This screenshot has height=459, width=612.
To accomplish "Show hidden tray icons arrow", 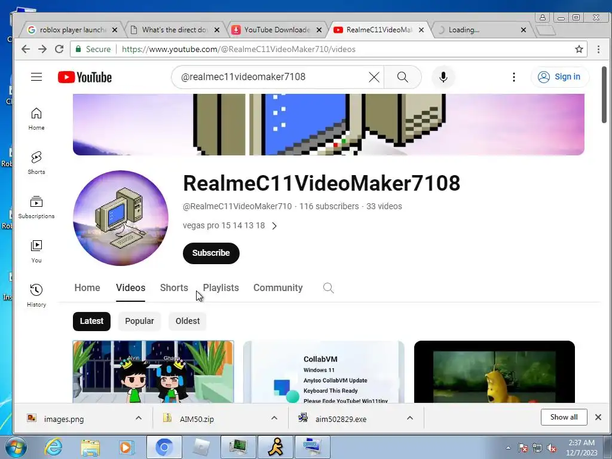I will 508,448.
